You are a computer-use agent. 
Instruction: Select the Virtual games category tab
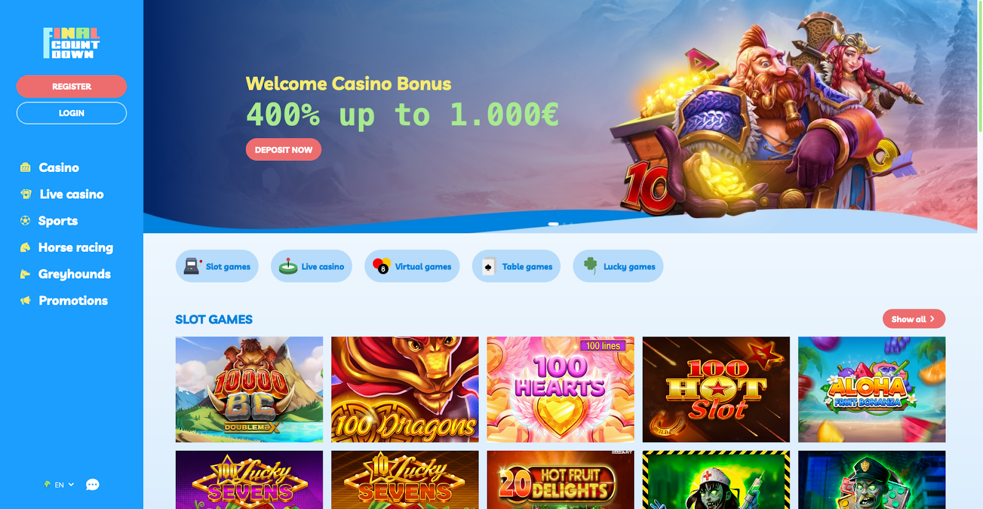click(412, 266)
